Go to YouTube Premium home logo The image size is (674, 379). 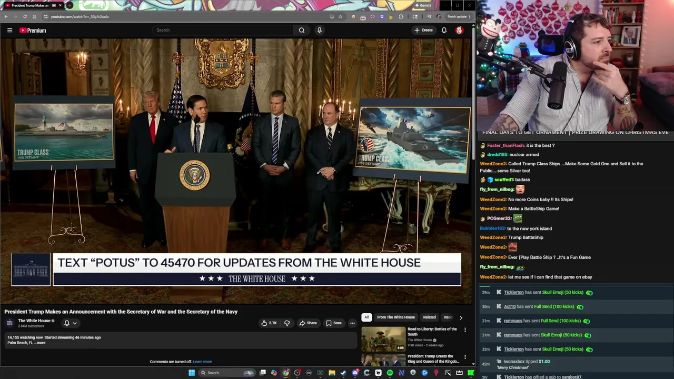(33, 30)
